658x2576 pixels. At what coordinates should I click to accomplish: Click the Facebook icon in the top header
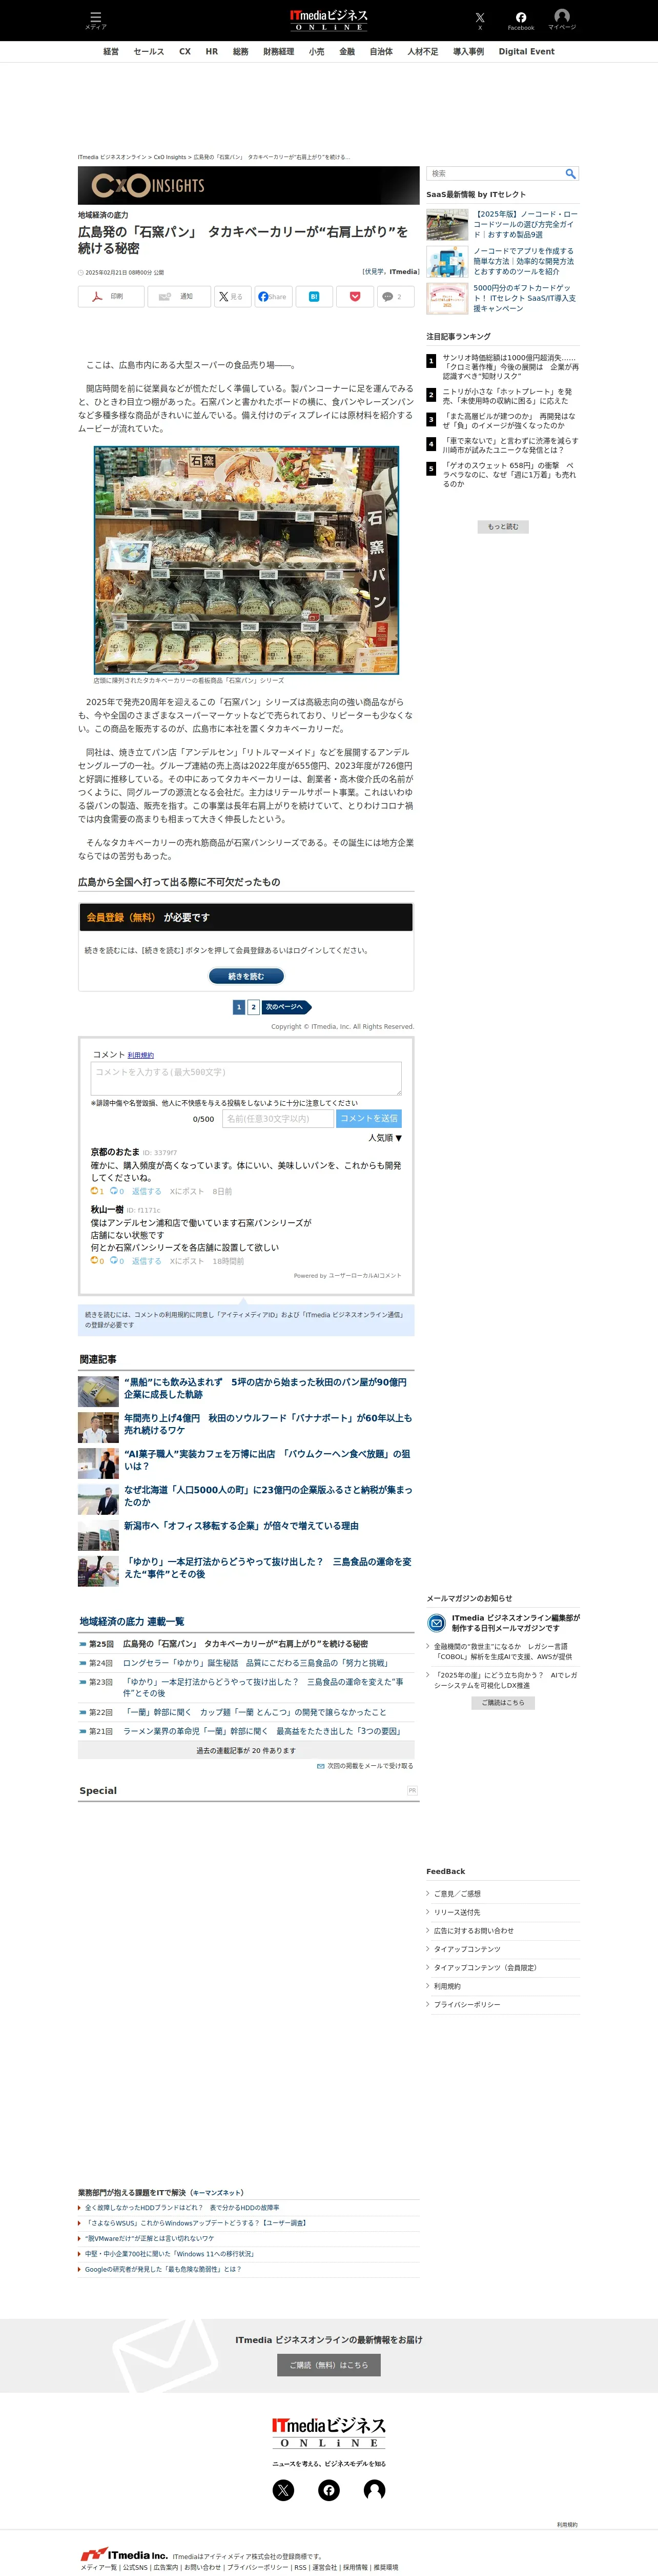520,19
